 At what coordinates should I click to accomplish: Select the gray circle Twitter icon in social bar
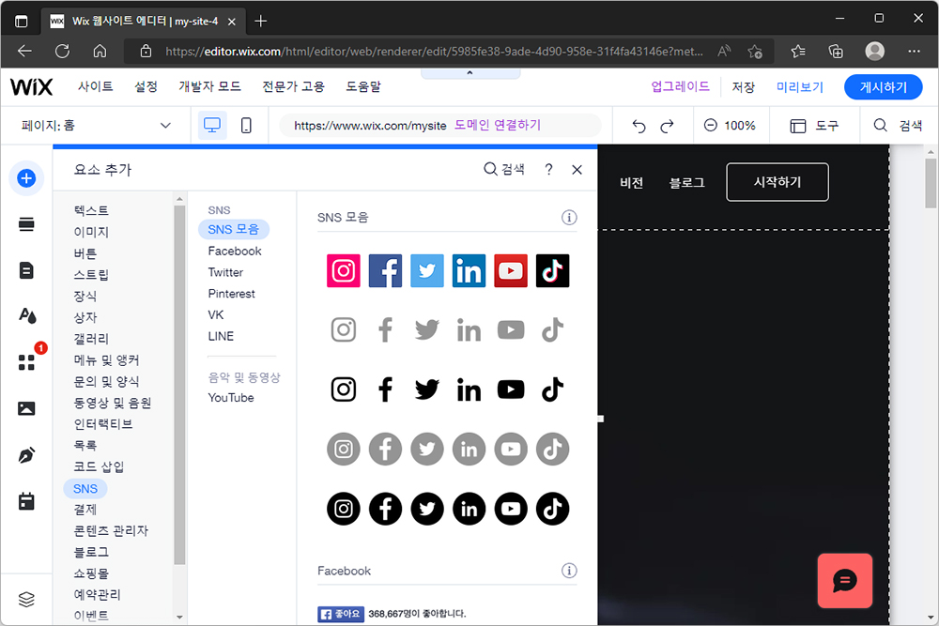(x=427, y=449)
